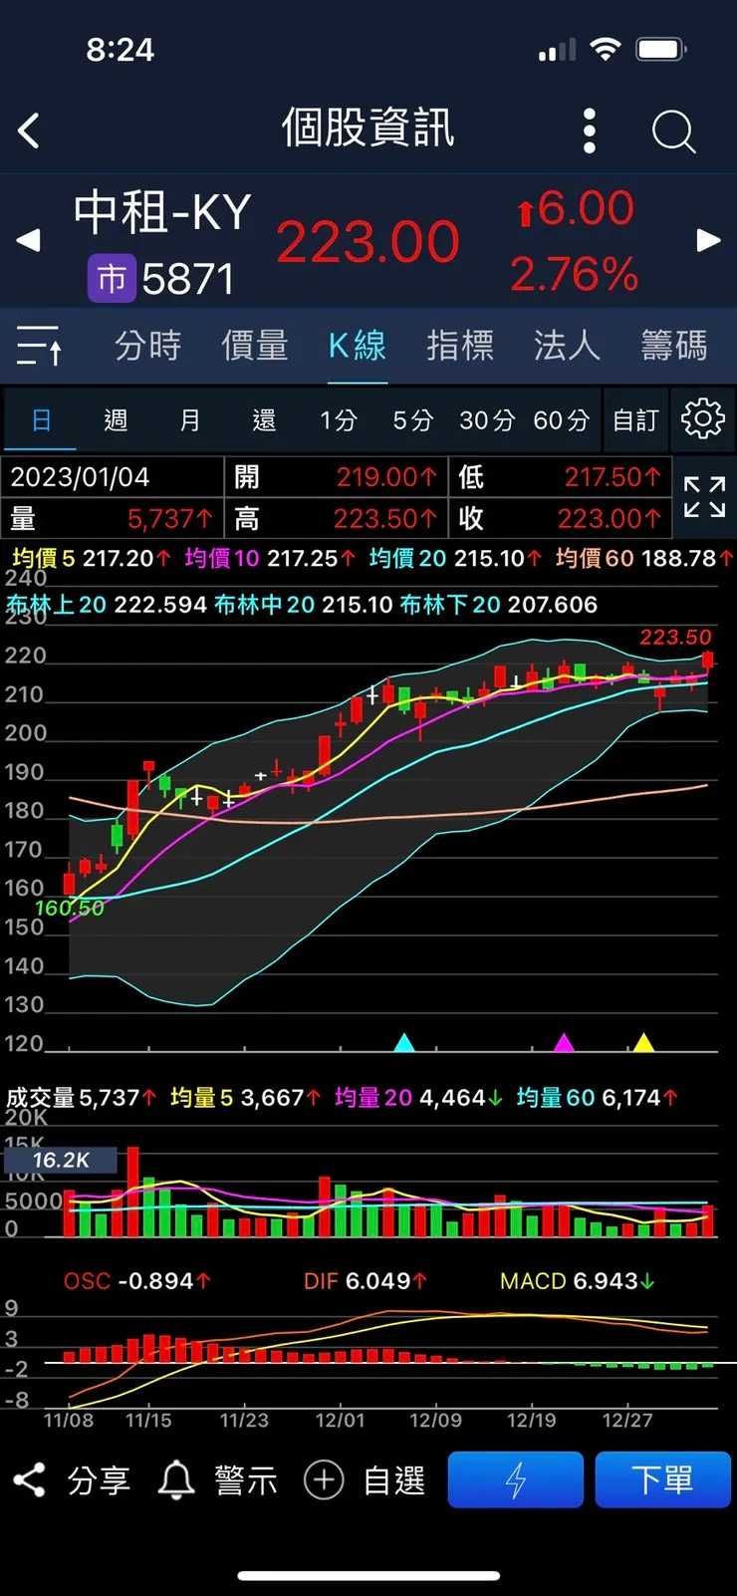Switch to 價量 tab
737x1596 pixels.
pos(254,346)
